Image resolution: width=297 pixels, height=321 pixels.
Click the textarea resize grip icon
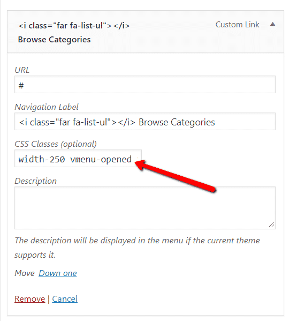point(271,225)
